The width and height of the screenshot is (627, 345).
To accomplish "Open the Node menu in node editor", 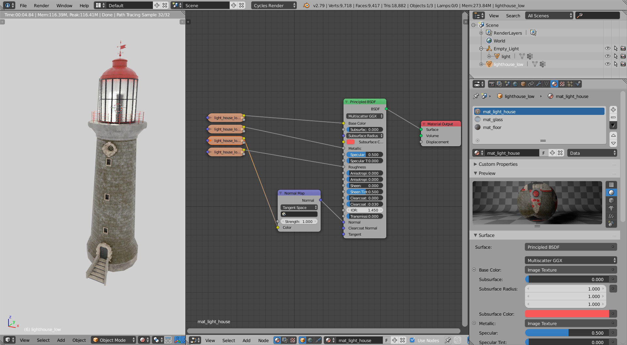I will [263, 340].
